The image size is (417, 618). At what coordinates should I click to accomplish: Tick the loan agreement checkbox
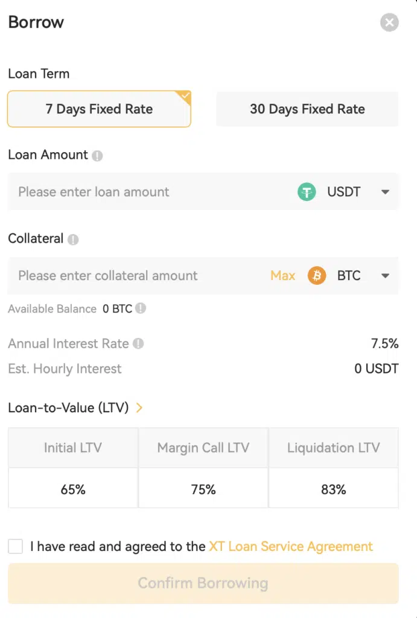[x=15, y=546]
